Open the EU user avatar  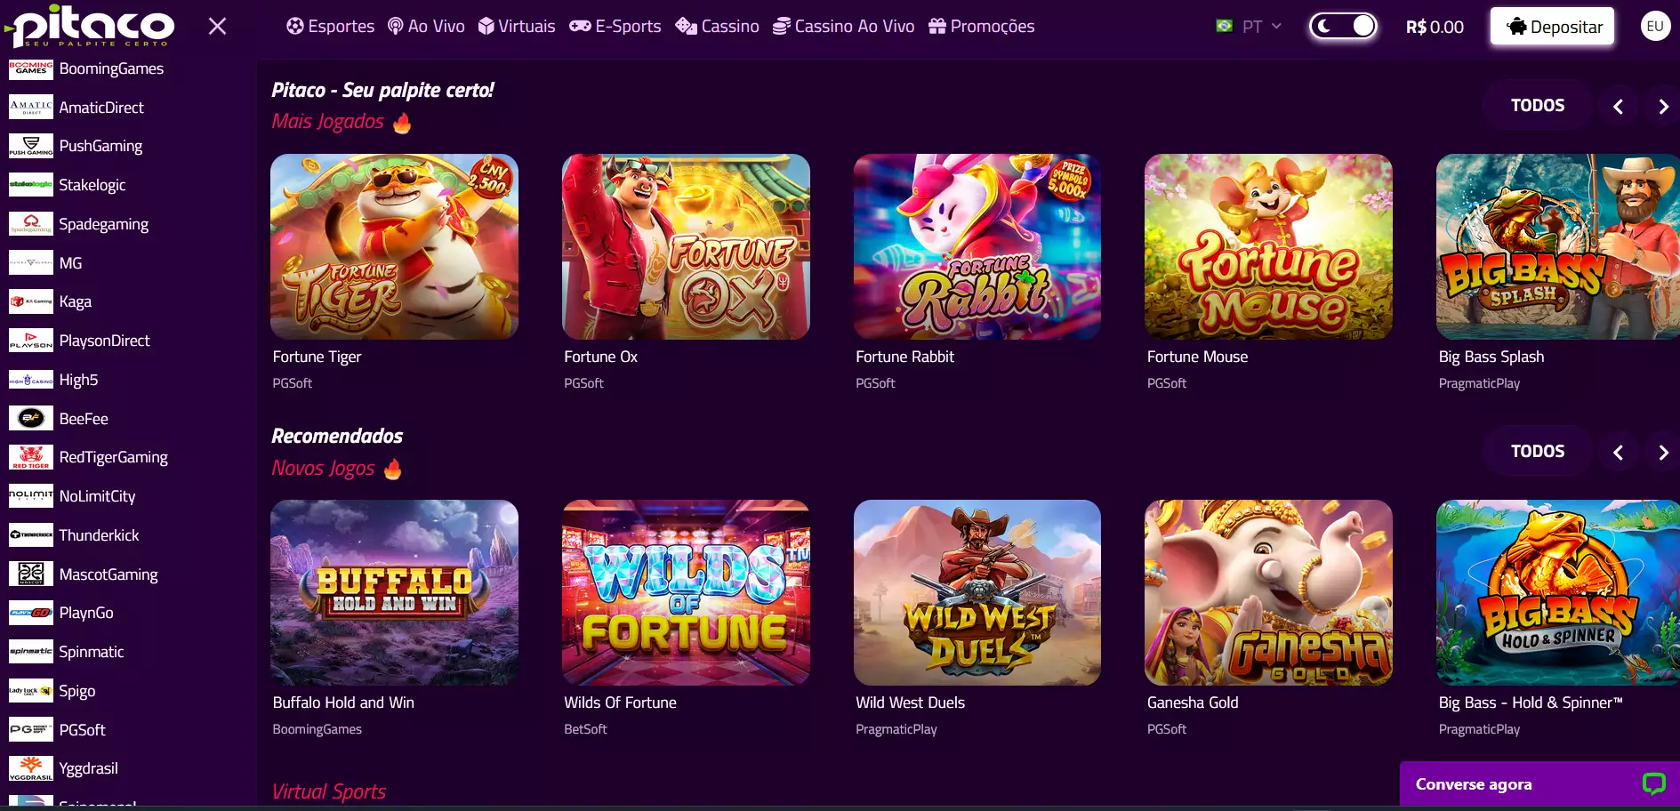1654,27
